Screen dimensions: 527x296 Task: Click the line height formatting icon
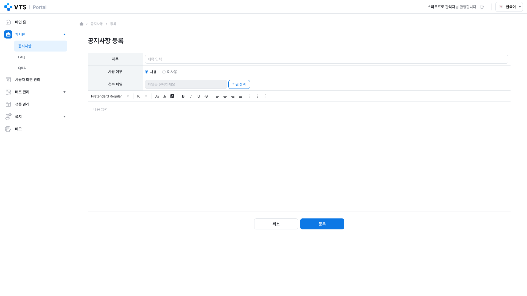coord(157,96)
